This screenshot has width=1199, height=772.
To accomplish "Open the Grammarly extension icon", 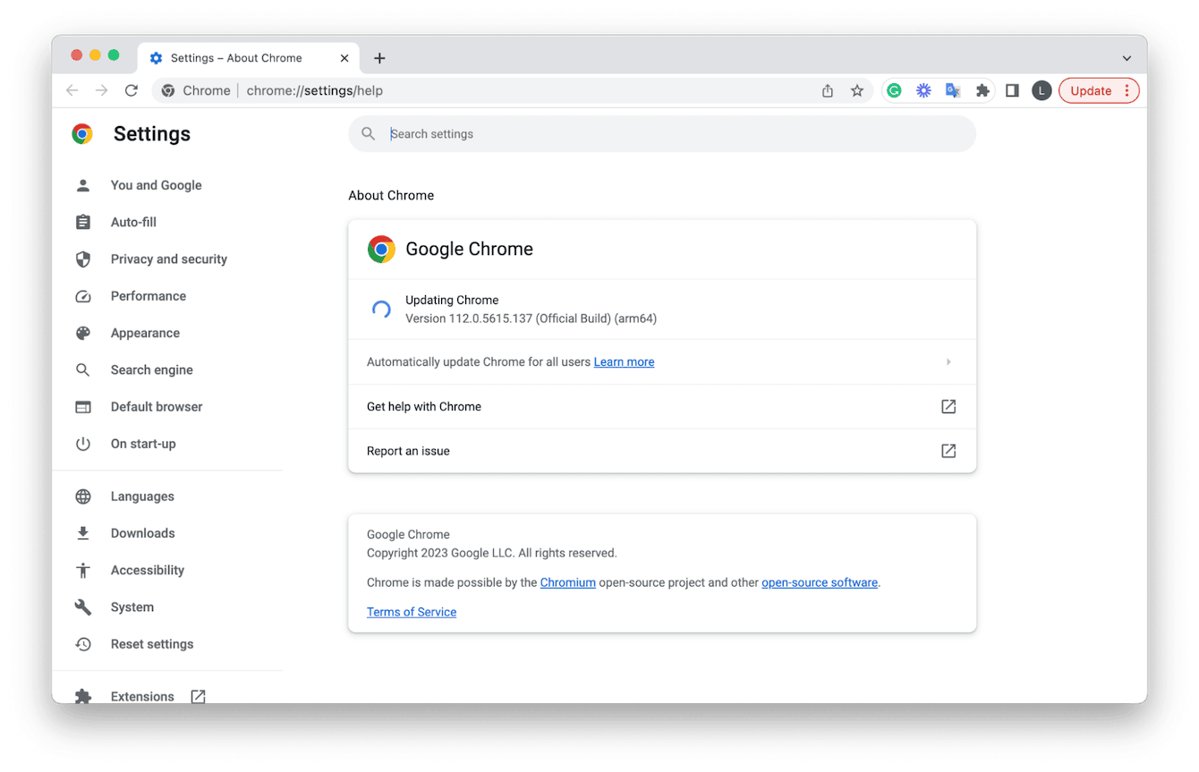I will pos(894,90).
